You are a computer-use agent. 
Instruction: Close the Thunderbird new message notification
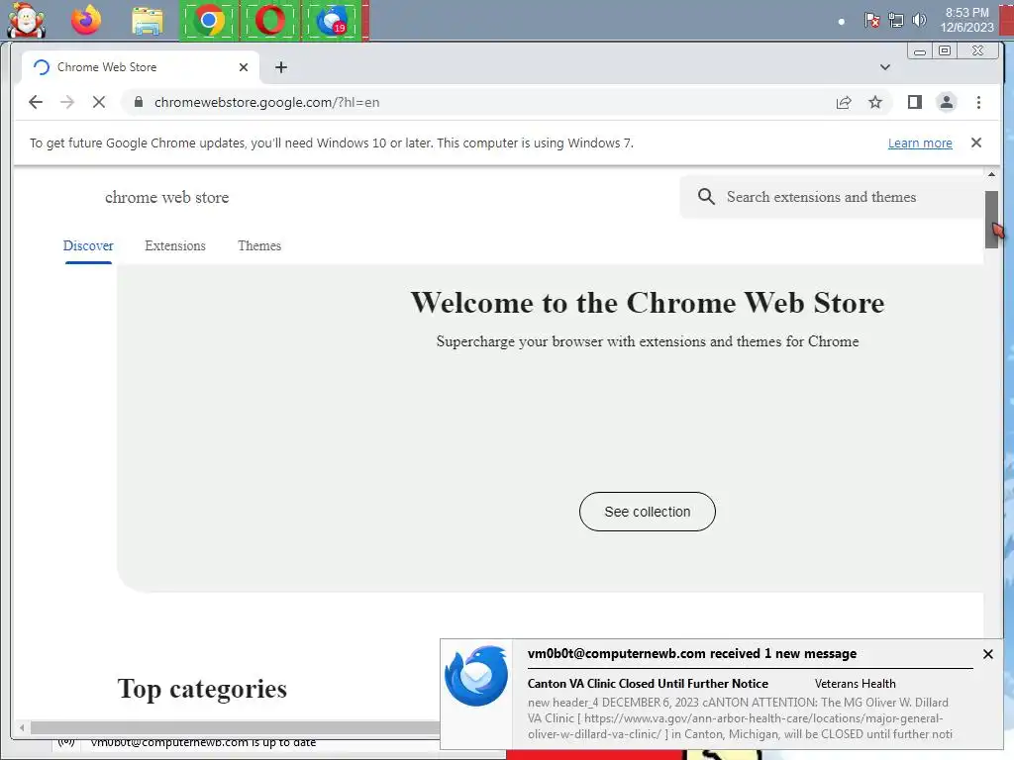[987, 654]
